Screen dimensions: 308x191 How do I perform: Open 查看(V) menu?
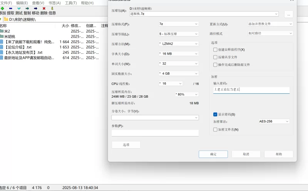(x=38, y=3)
